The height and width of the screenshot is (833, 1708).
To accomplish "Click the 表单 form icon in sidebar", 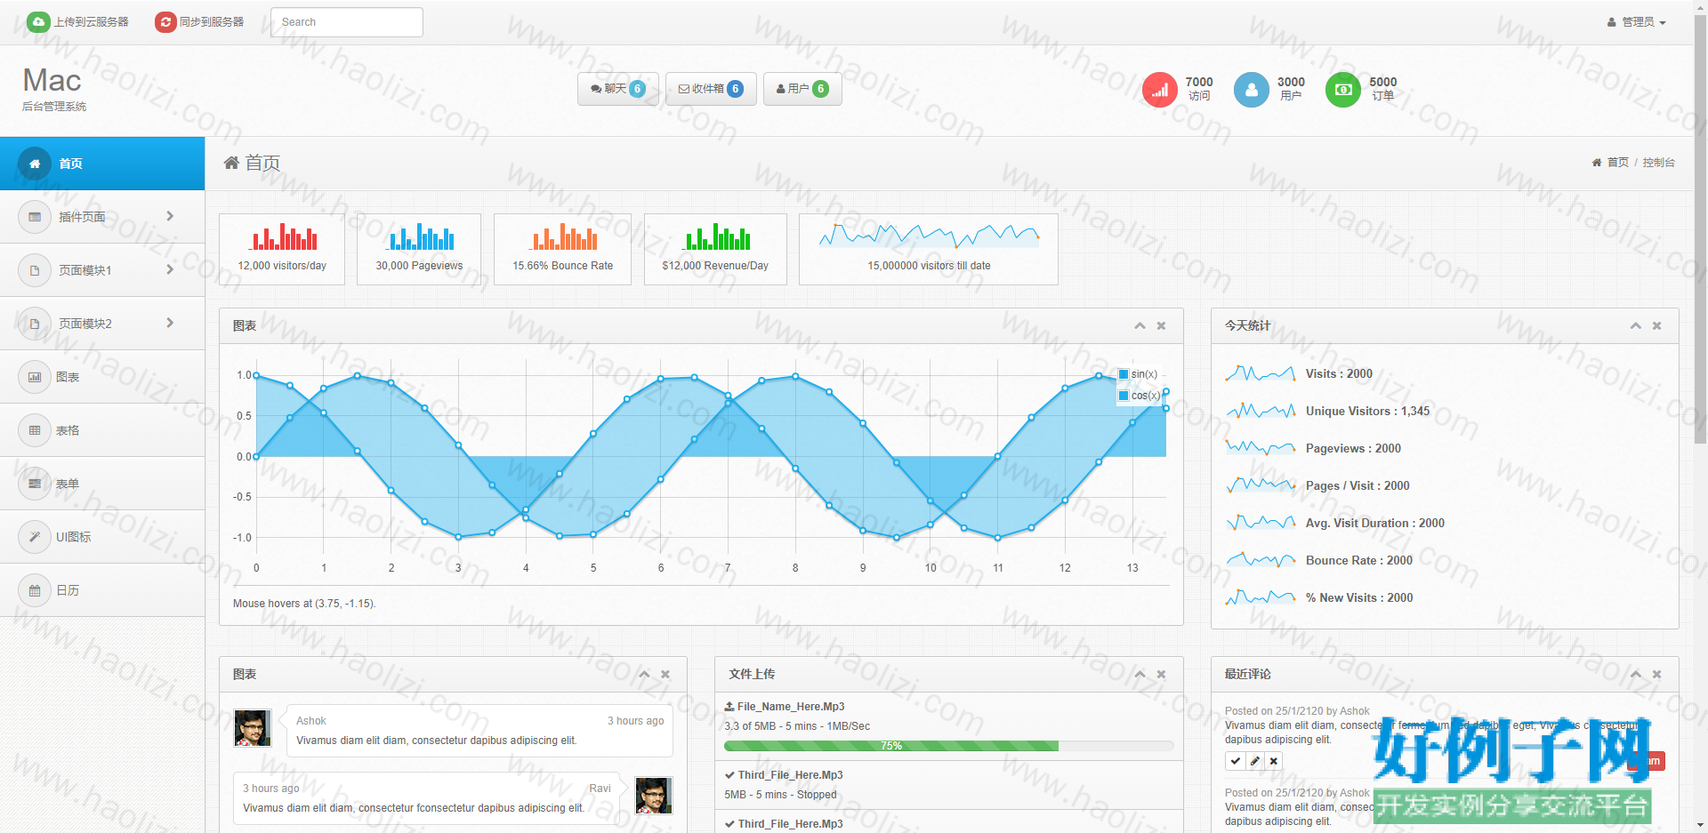I will coord(35,484).
